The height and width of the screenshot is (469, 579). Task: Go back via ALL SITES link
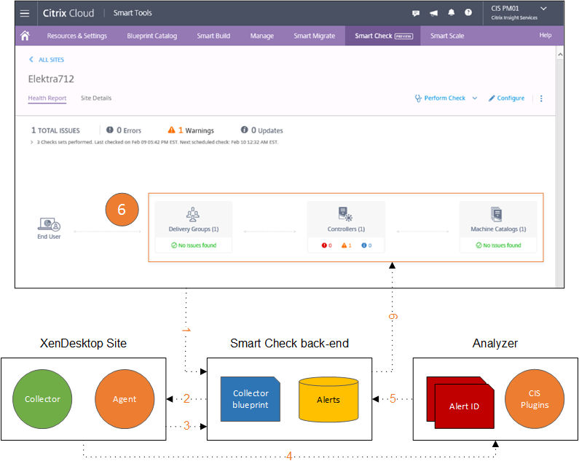[x=51, y=60]
